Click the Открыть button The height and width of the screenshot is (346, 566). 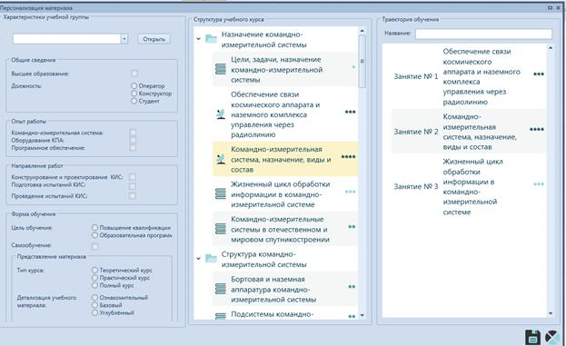pos(154,39)
